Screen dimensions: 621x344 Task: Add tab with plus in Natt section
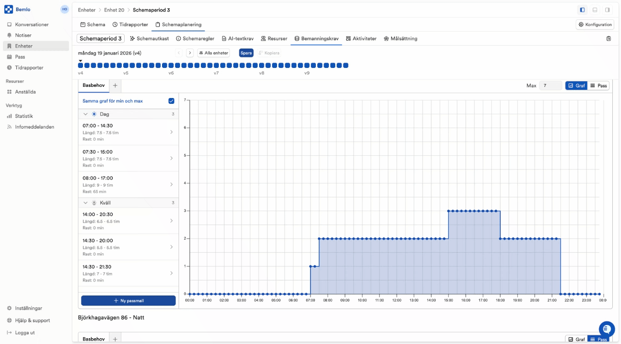tap(115, 339)
